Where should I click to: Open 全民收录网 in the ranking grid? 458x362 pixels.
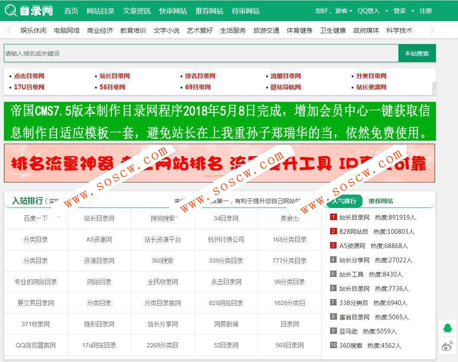[163, 282]
